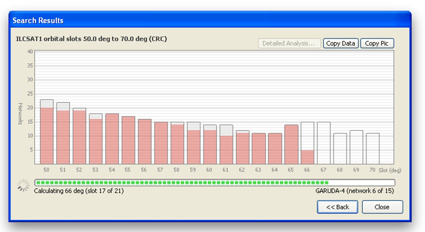Viewport: 425px width, 232px height.
Task: Click the busy spinner icon
Action: [23, 185]
